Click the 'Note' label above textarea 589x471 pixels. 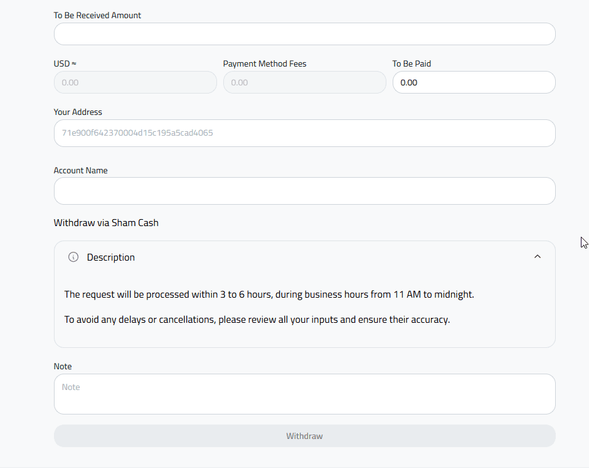coord(63,366)
